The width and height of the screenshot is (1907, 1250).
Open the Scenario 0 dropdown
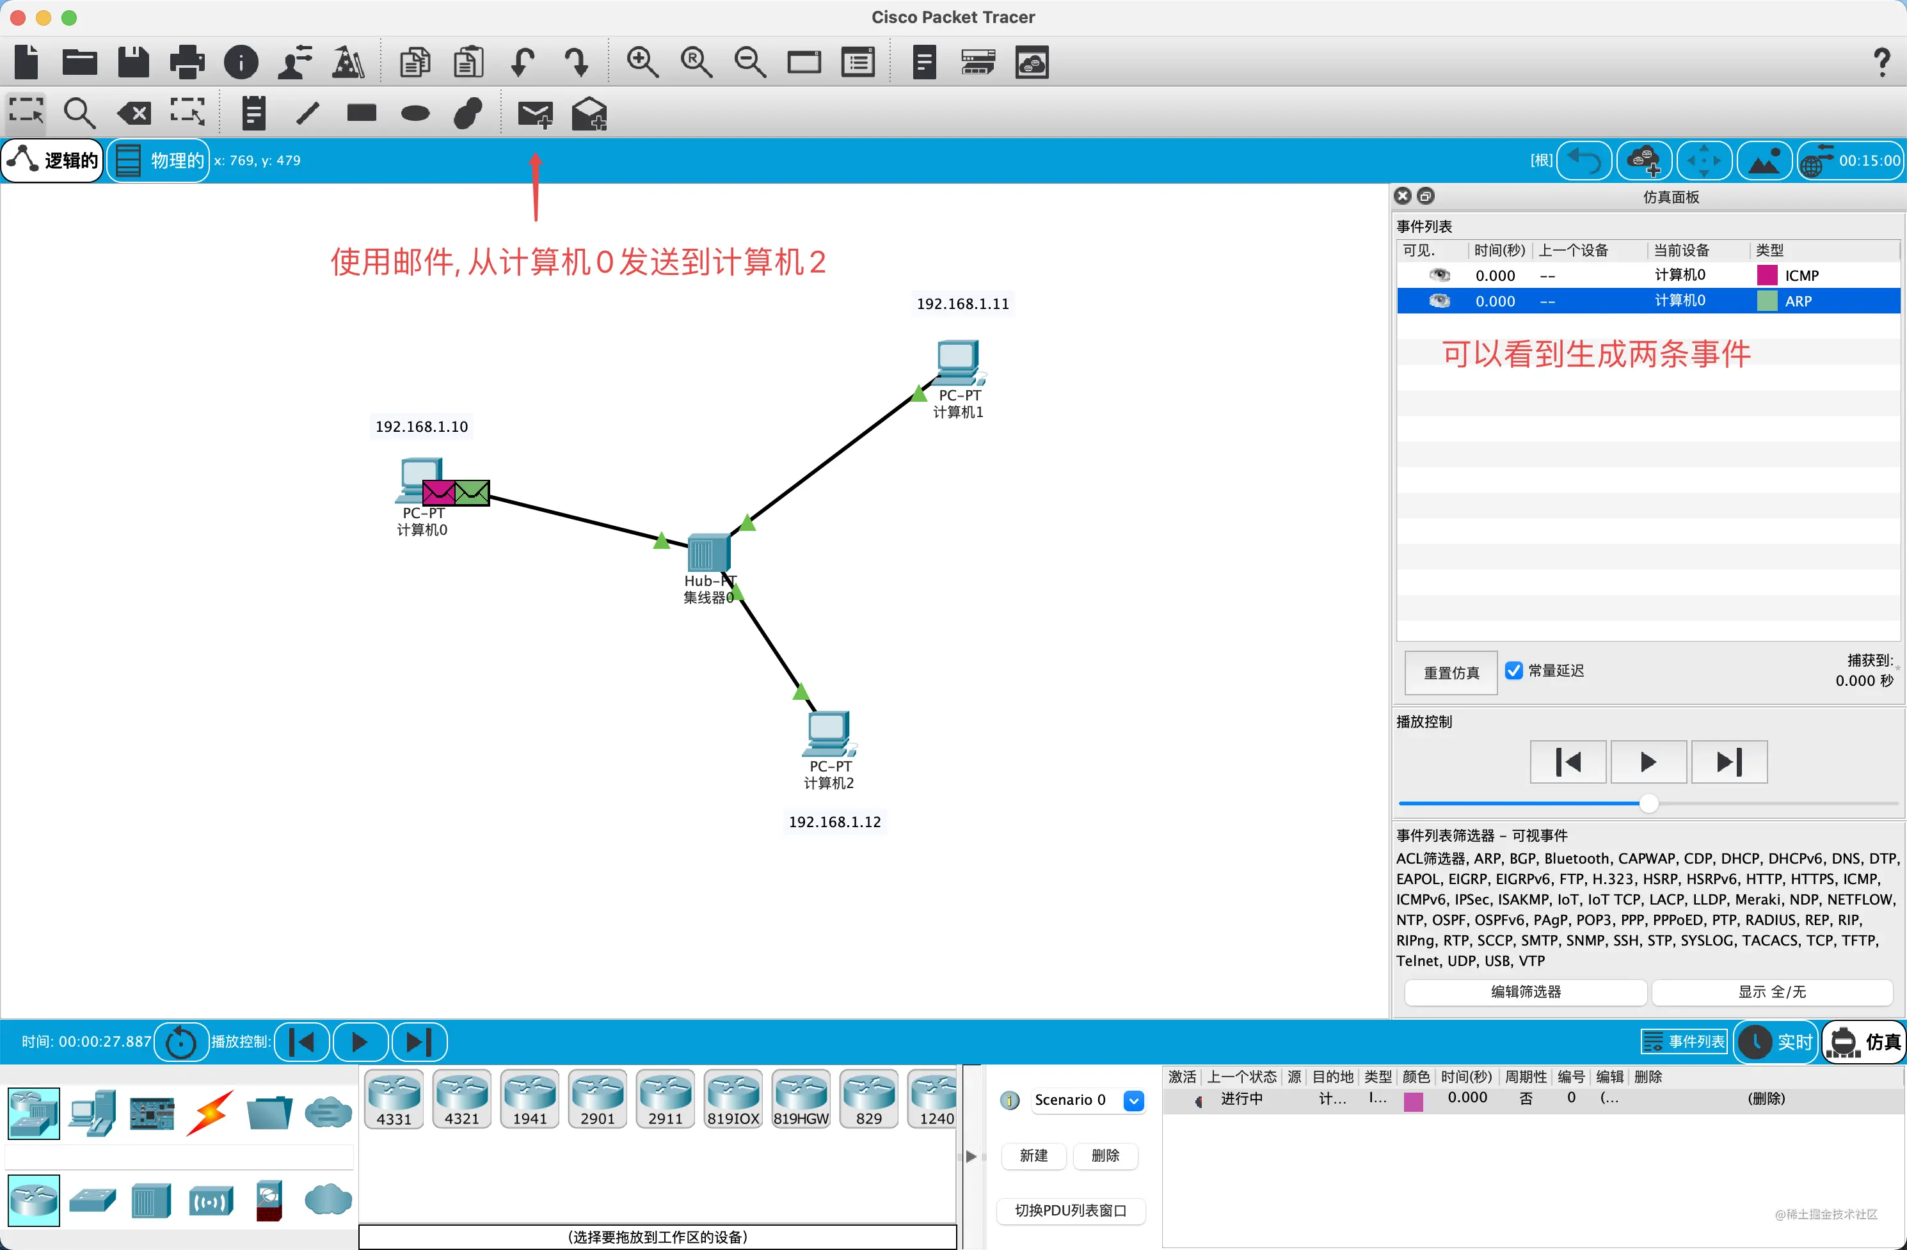pos(1134,1100)
